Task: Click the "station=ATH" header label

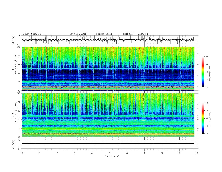Action: 104,34
